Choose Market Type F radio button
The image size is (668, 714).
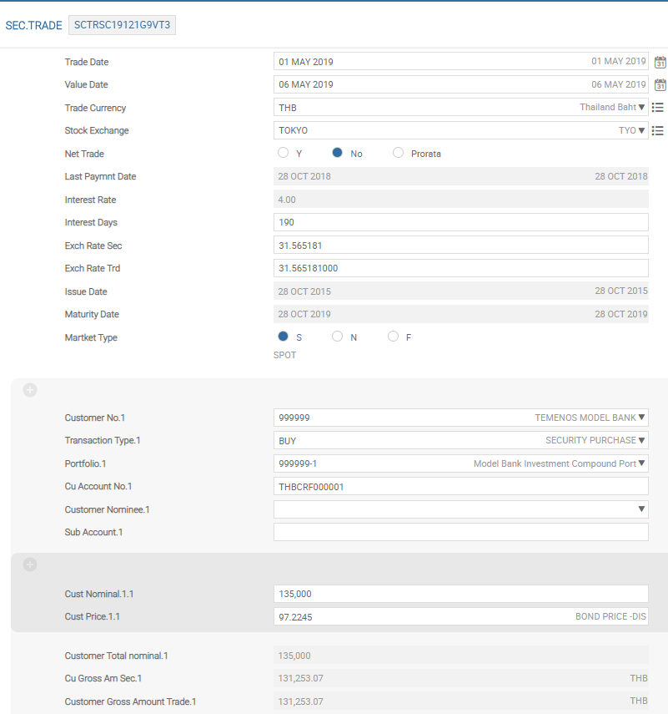click(x=393, y=337)
